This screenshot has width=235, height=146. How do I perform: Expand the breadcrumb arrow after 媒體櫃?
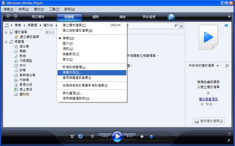[x=40, y=25]
